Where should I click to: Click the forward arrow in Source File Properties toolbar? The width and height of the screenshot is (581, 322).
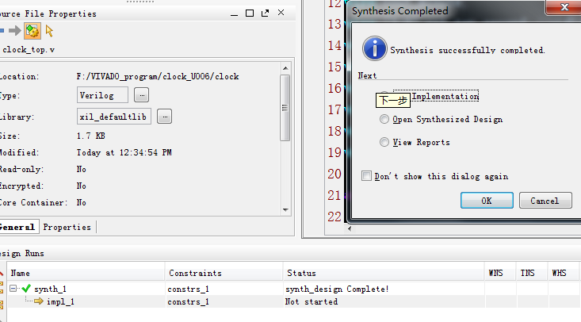[14, 31]
